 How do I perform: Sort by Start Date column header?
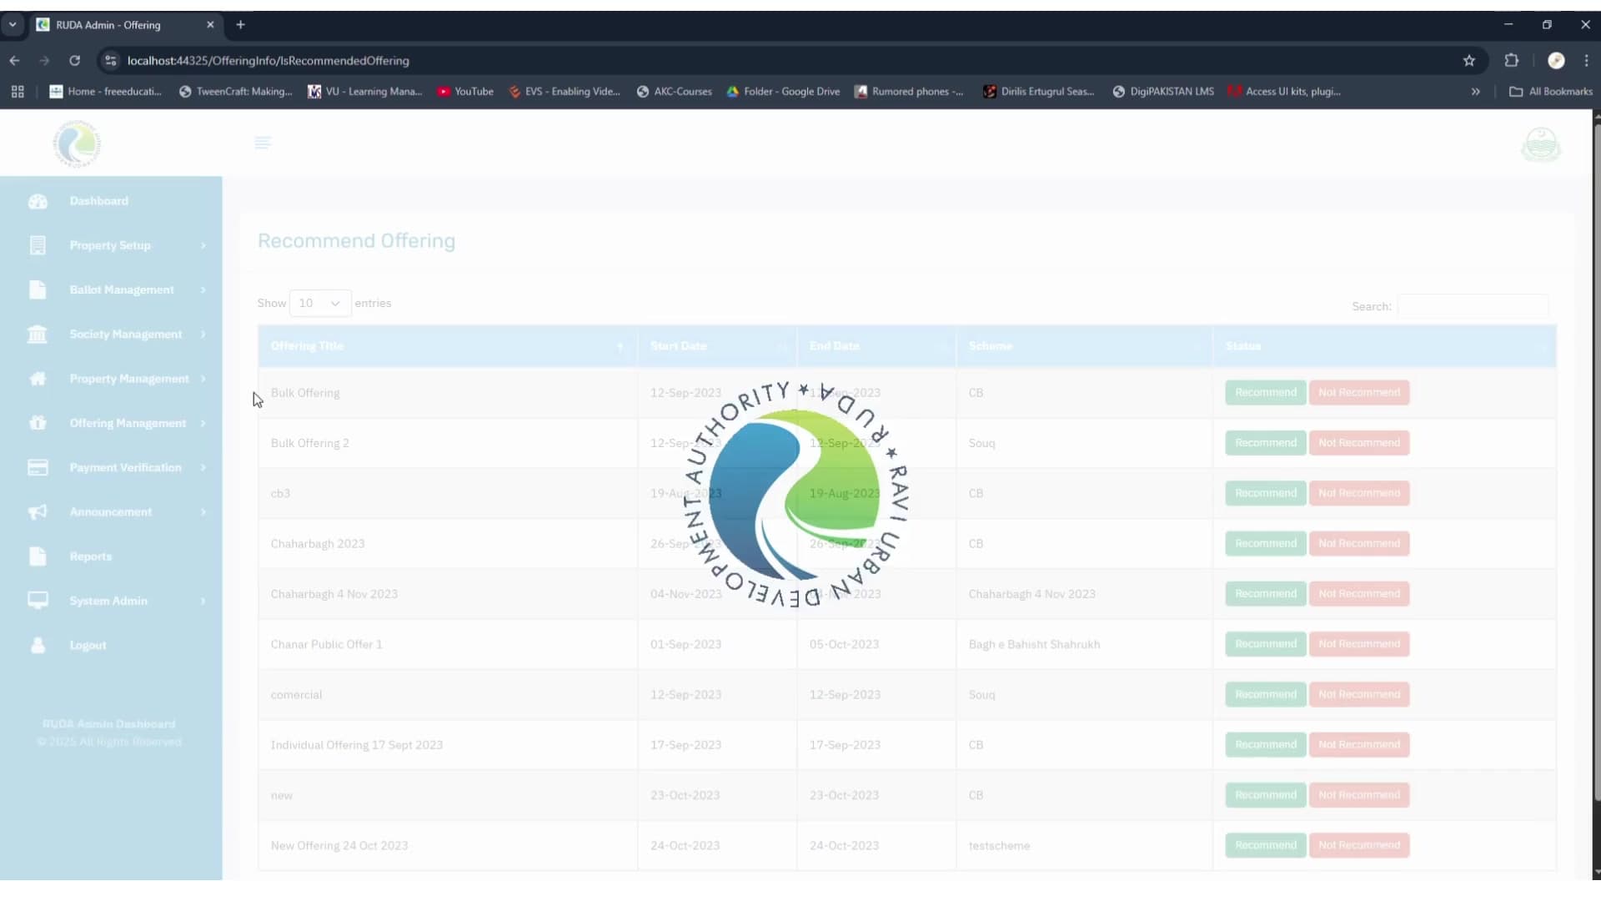pos(717,345)
